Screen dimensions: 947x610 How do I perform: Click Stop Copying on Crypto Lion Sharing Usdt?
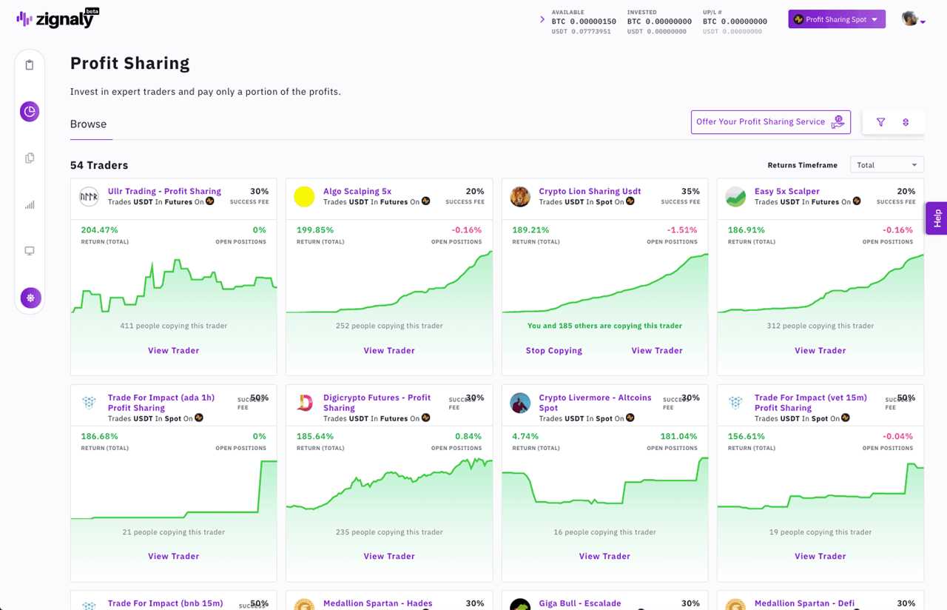[x=553, y=350]
